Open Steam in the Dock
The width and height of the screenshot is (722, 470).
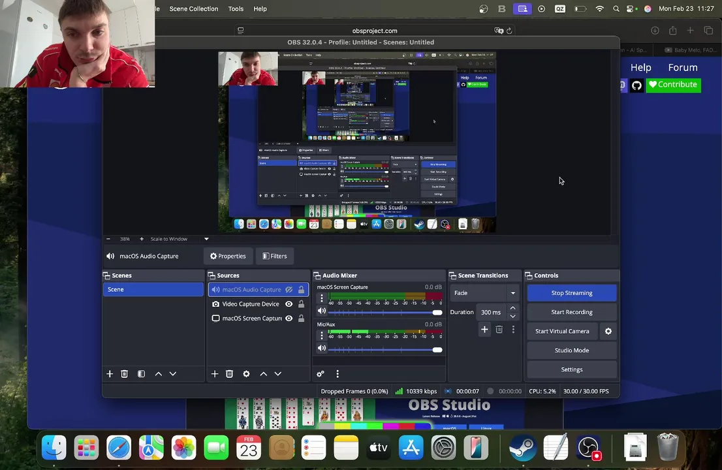click(x=523, y=447)
